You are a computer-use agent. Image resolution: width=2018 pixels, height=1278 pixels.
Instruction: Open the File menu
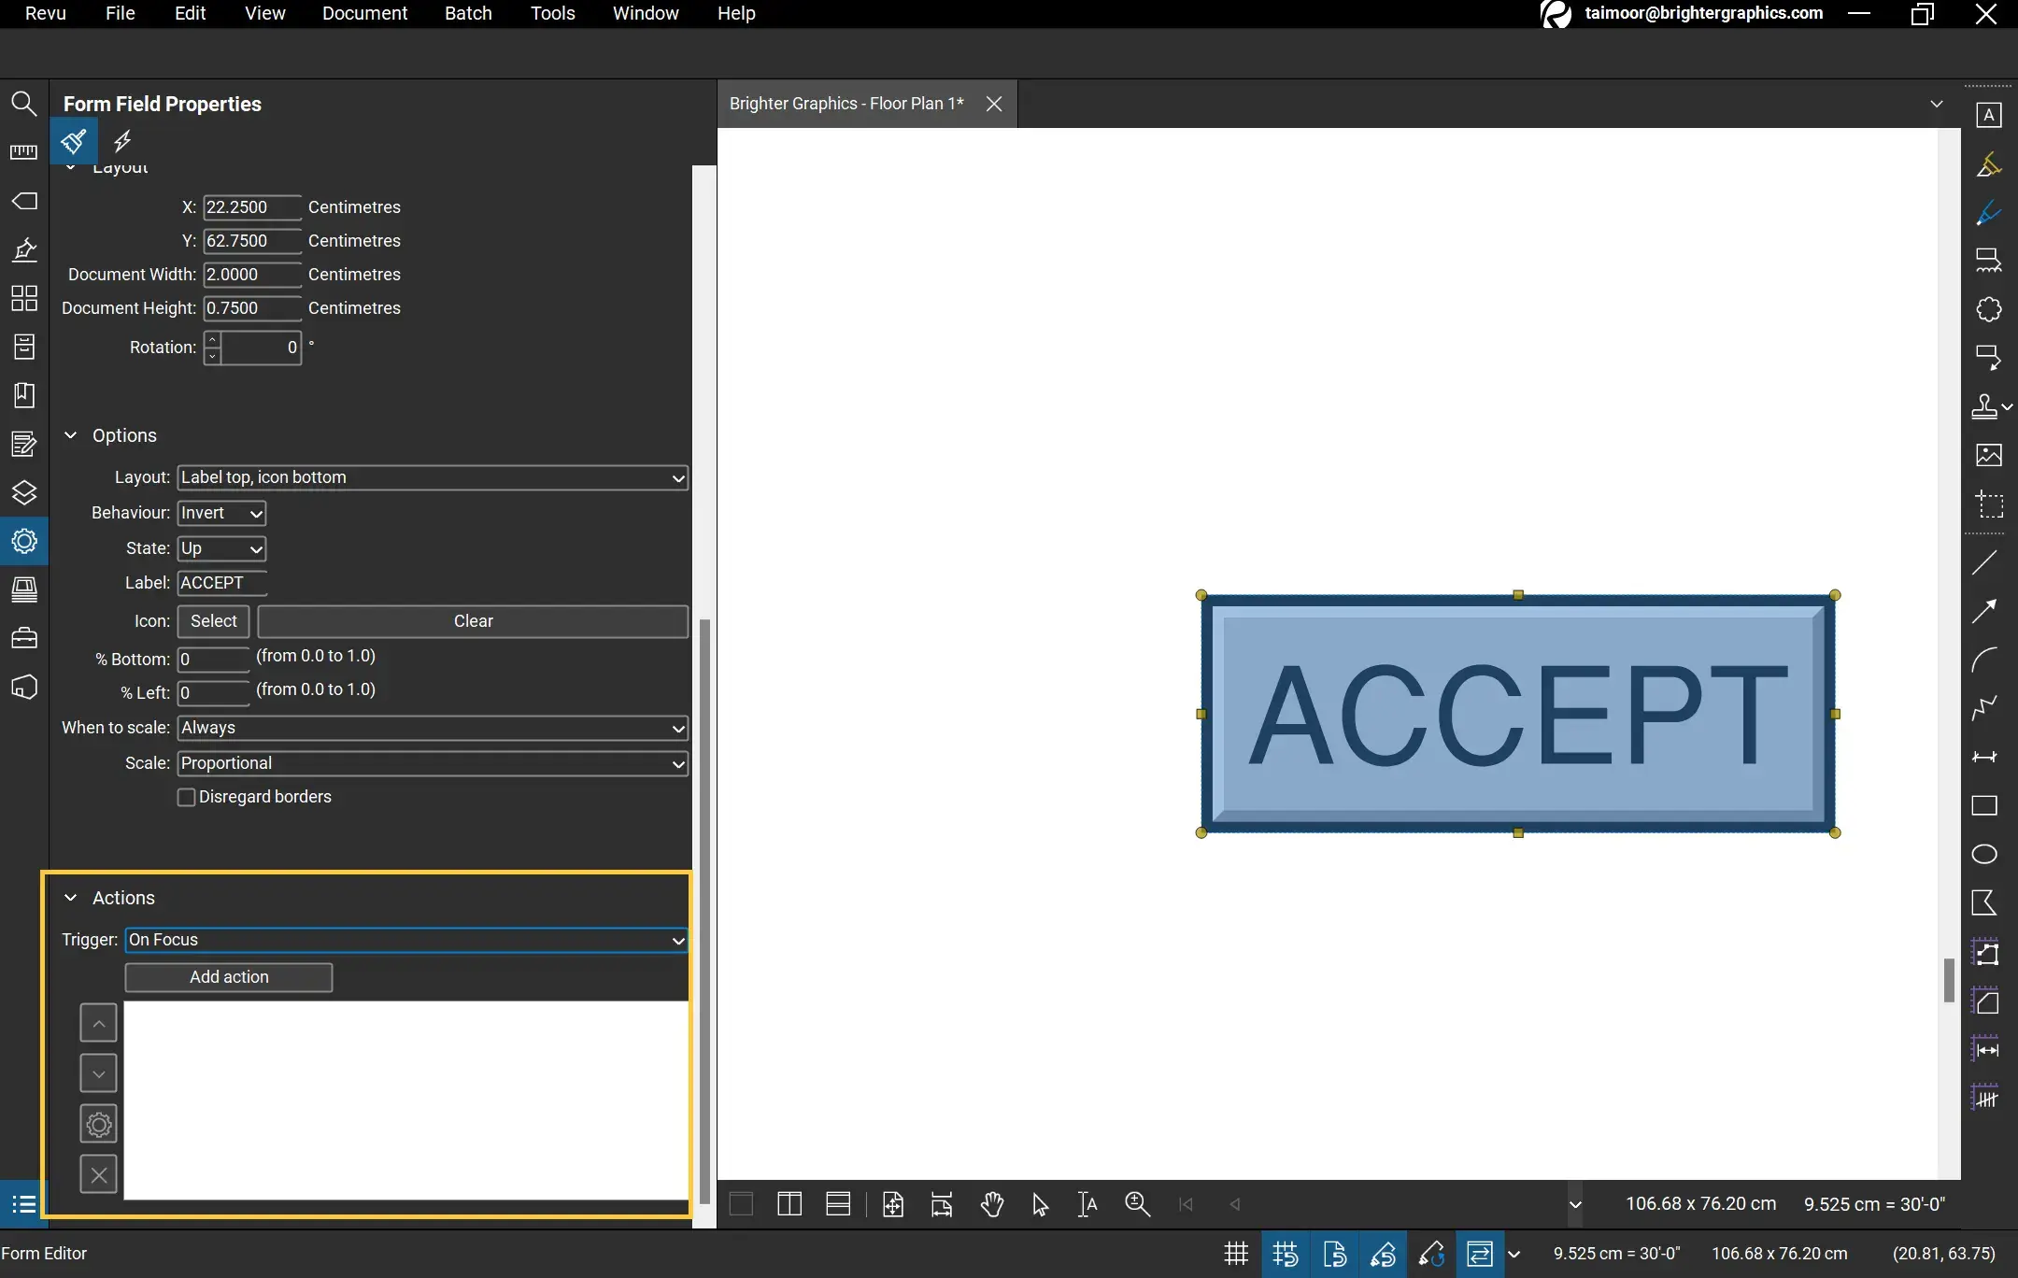(x=120, y=13)
